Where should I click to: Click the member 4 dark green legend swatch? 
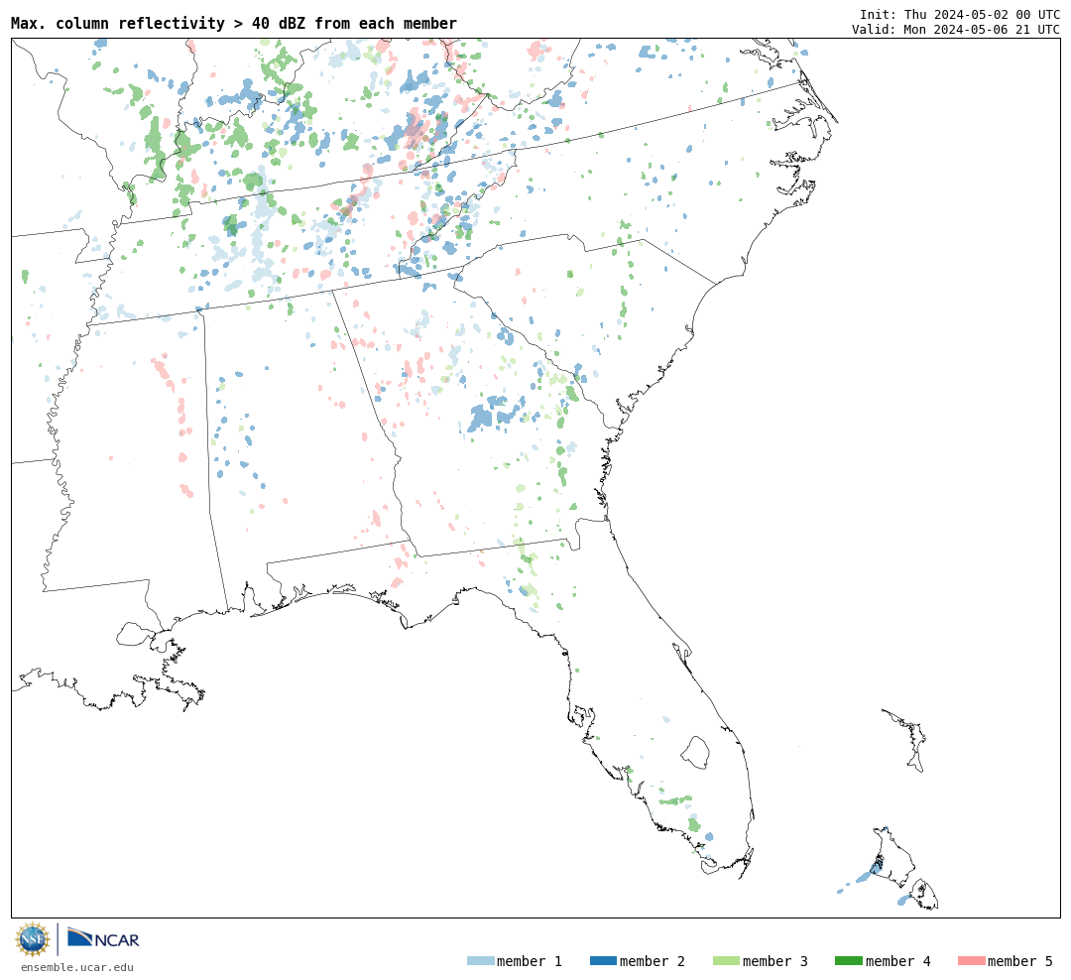click(848, 961)
